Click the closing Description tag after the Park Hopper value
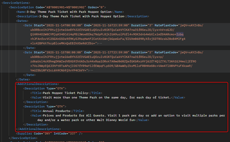 [x=36, y=102]
